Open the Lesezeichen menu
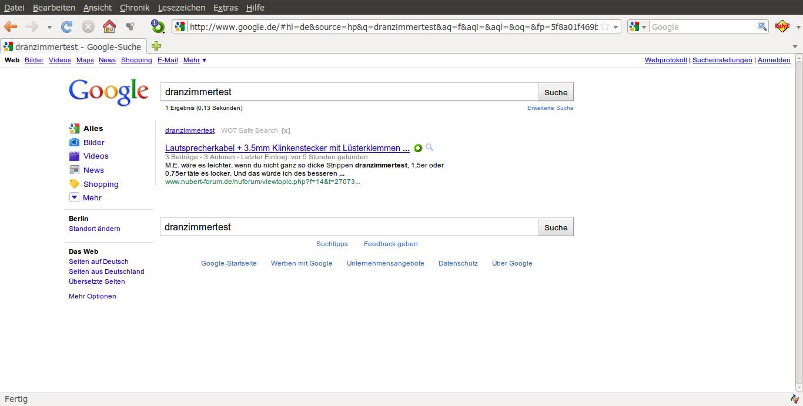The width and height of the screenshot is (803, 406). tap(182, 8)
